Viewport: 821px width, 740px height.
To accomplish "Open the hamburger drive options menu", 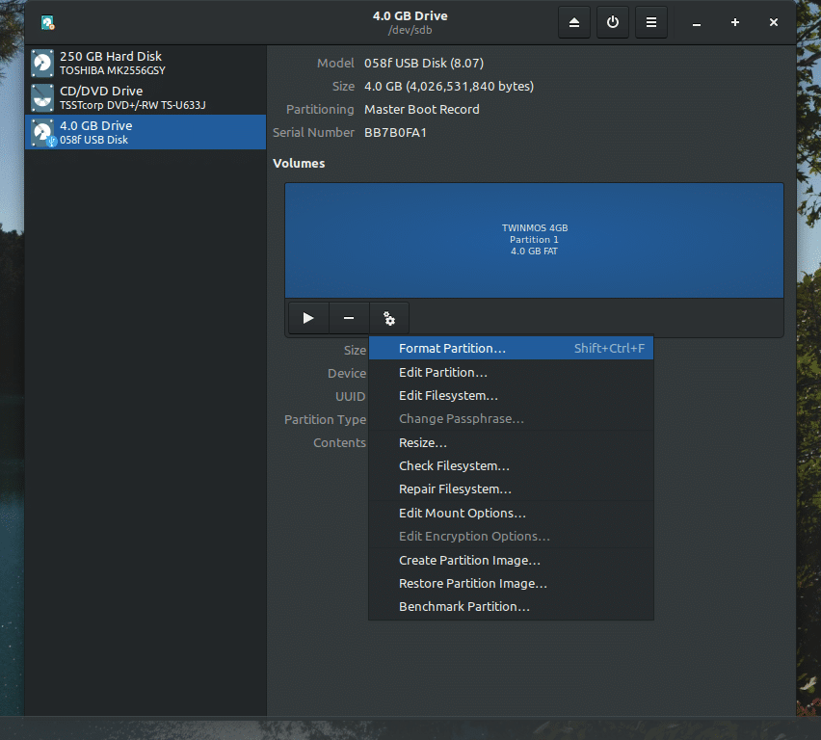I will tap(650, 22).
